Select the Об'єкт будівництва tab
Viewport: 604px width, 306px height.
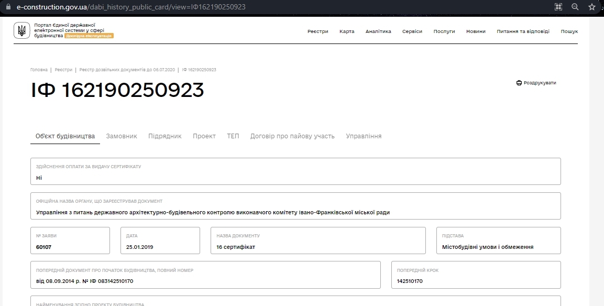(x=65, y=136)
